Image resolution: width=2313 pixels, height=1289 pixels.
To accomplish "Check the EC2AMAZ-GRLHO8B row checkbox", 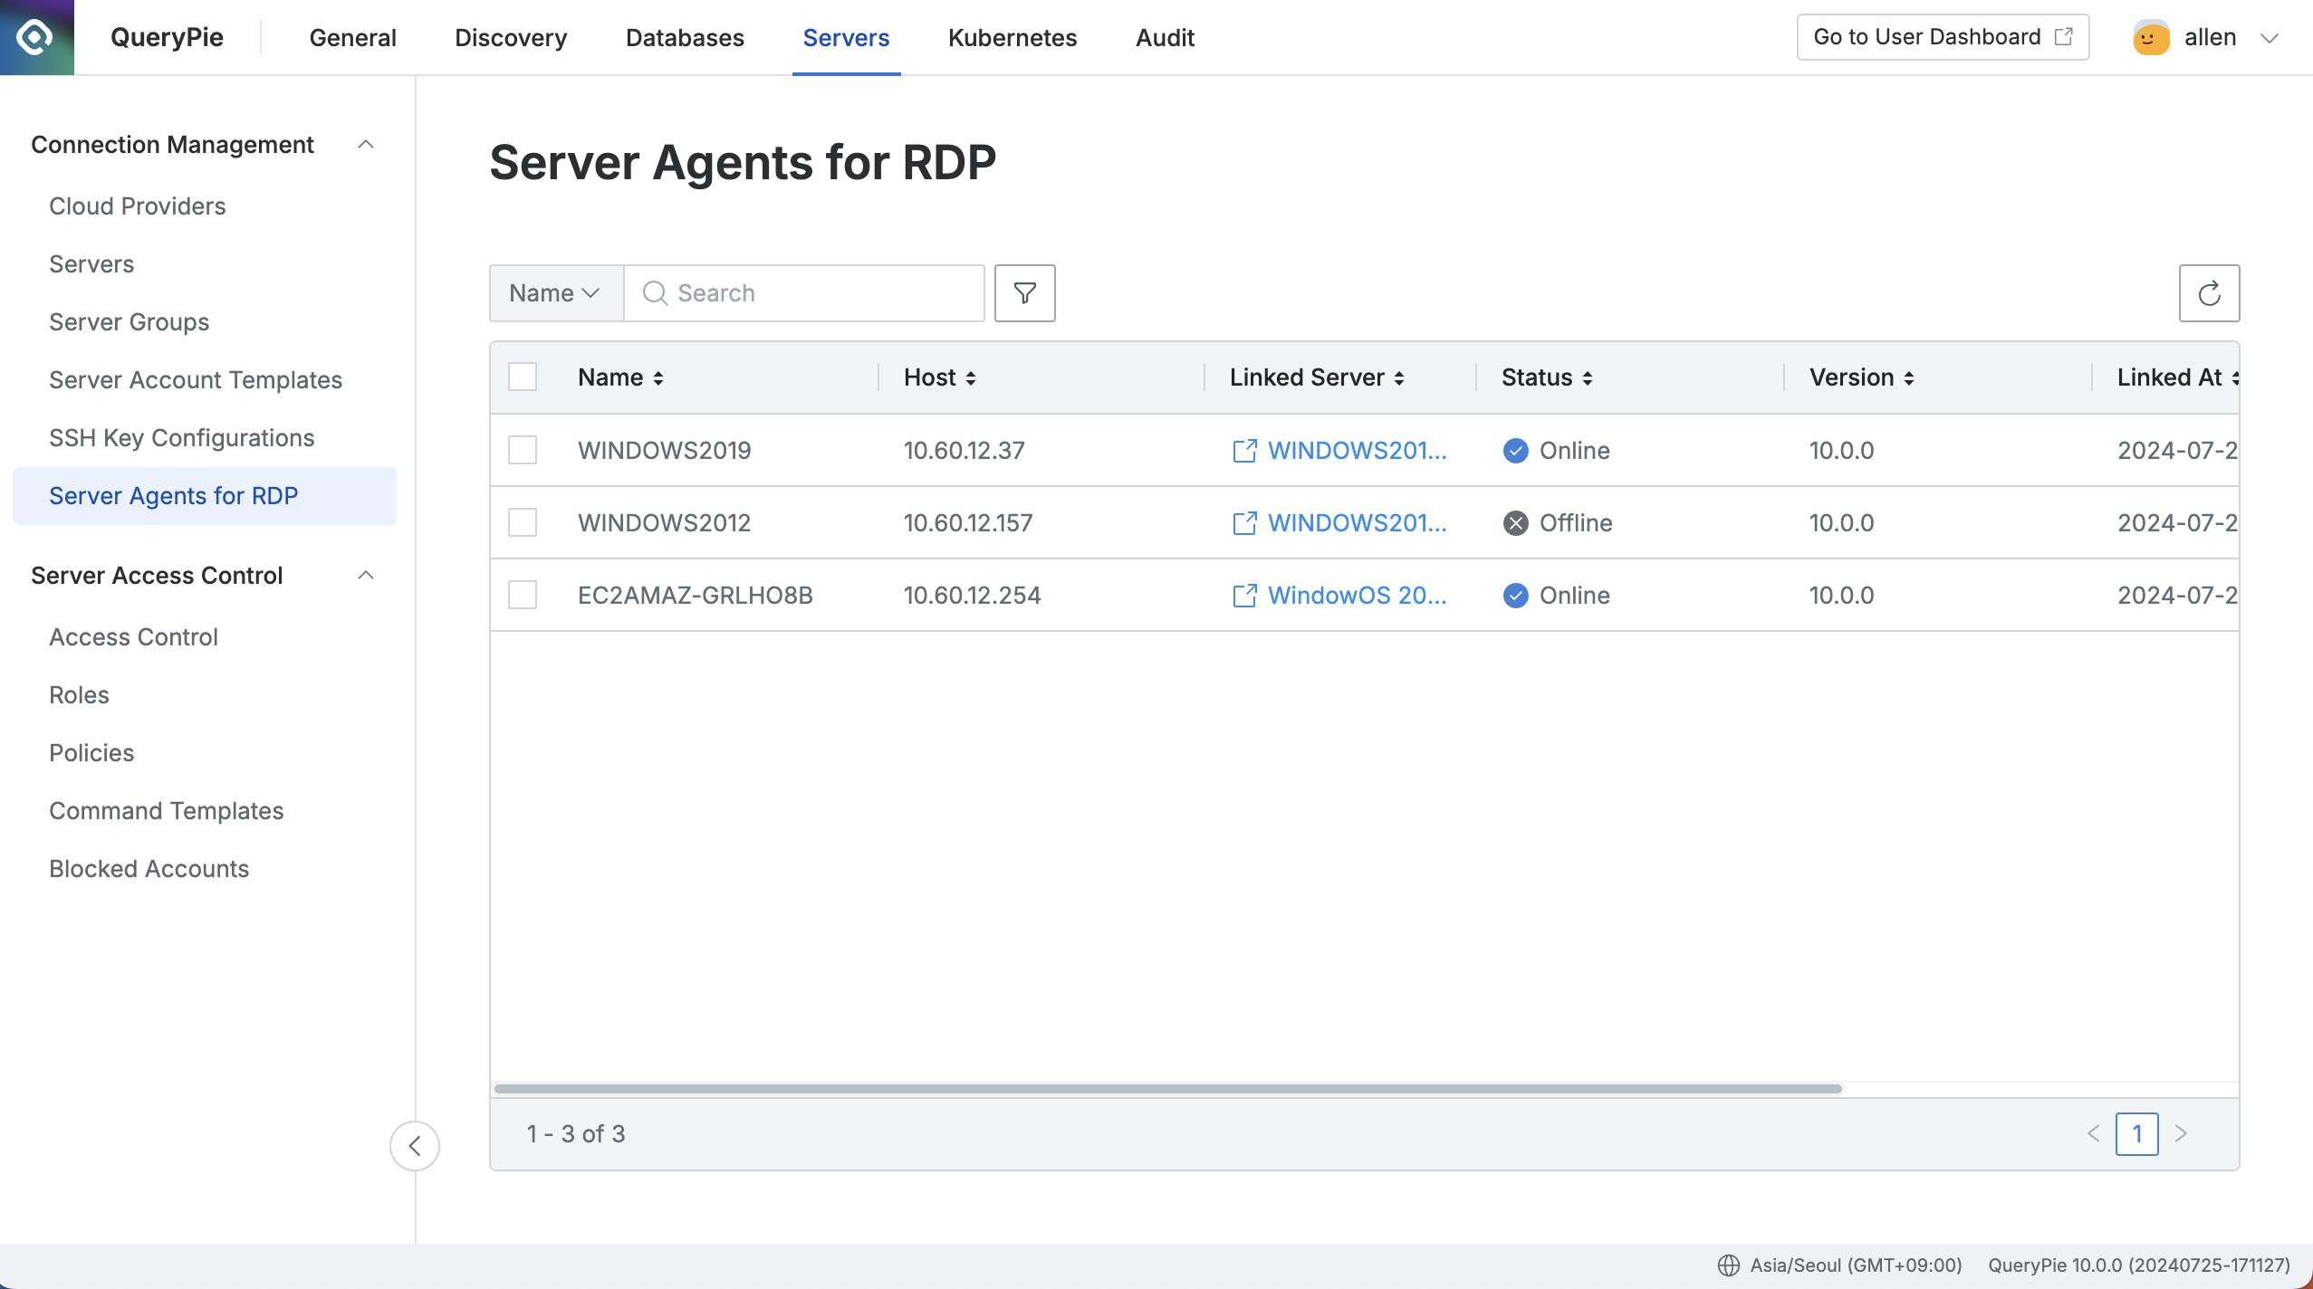I will (523, 595).
